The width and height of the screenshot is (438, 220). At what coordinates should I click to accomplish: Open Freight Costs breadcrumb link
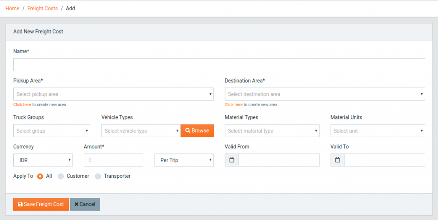[42, 9]
